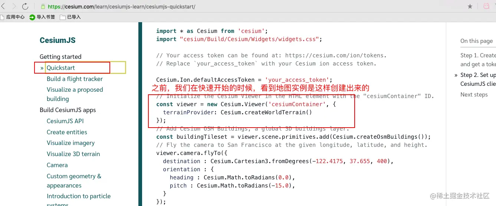Image resolution: width=496 pixels, height=206 pixels.
Task: Select the Getting started section
Action: 60,57
